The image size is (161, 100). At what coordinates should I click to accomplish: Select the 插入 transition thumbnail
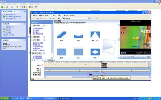click(x=62, y=35)
